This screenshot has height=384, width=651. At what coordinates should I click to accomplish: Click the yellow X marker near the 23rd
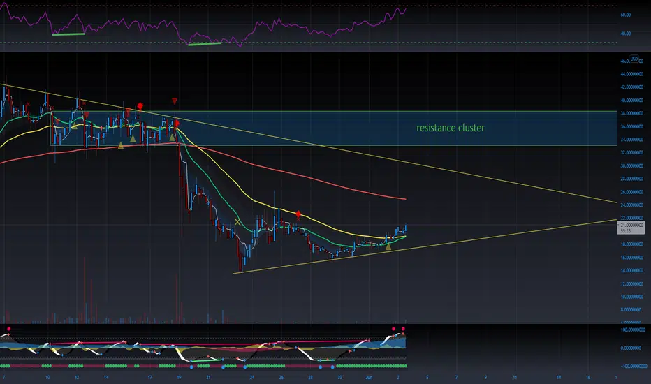click(x=237, y=222)
